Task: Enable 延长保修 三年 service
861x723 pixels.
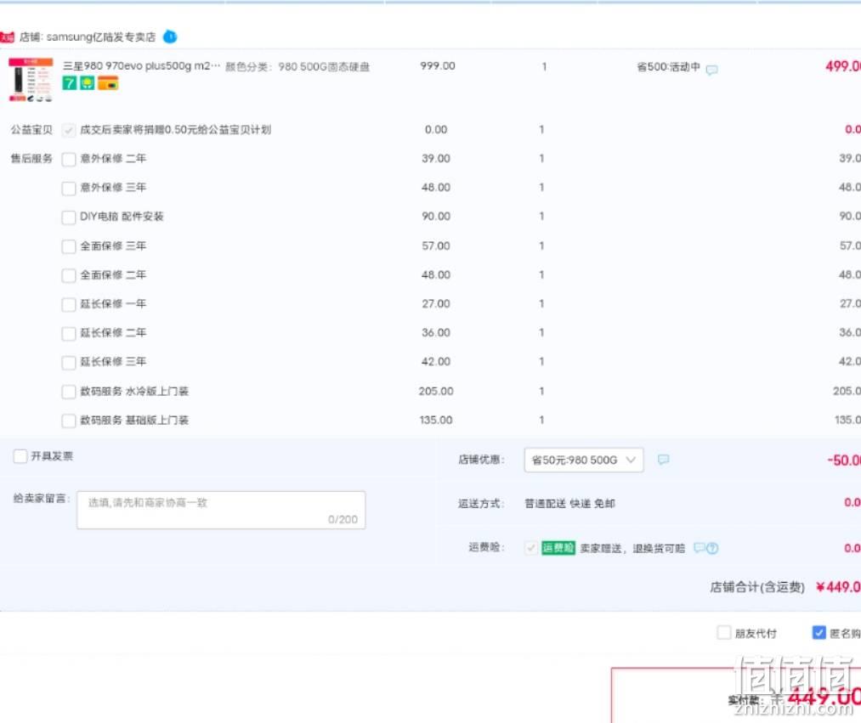Action: coord(69,362)
